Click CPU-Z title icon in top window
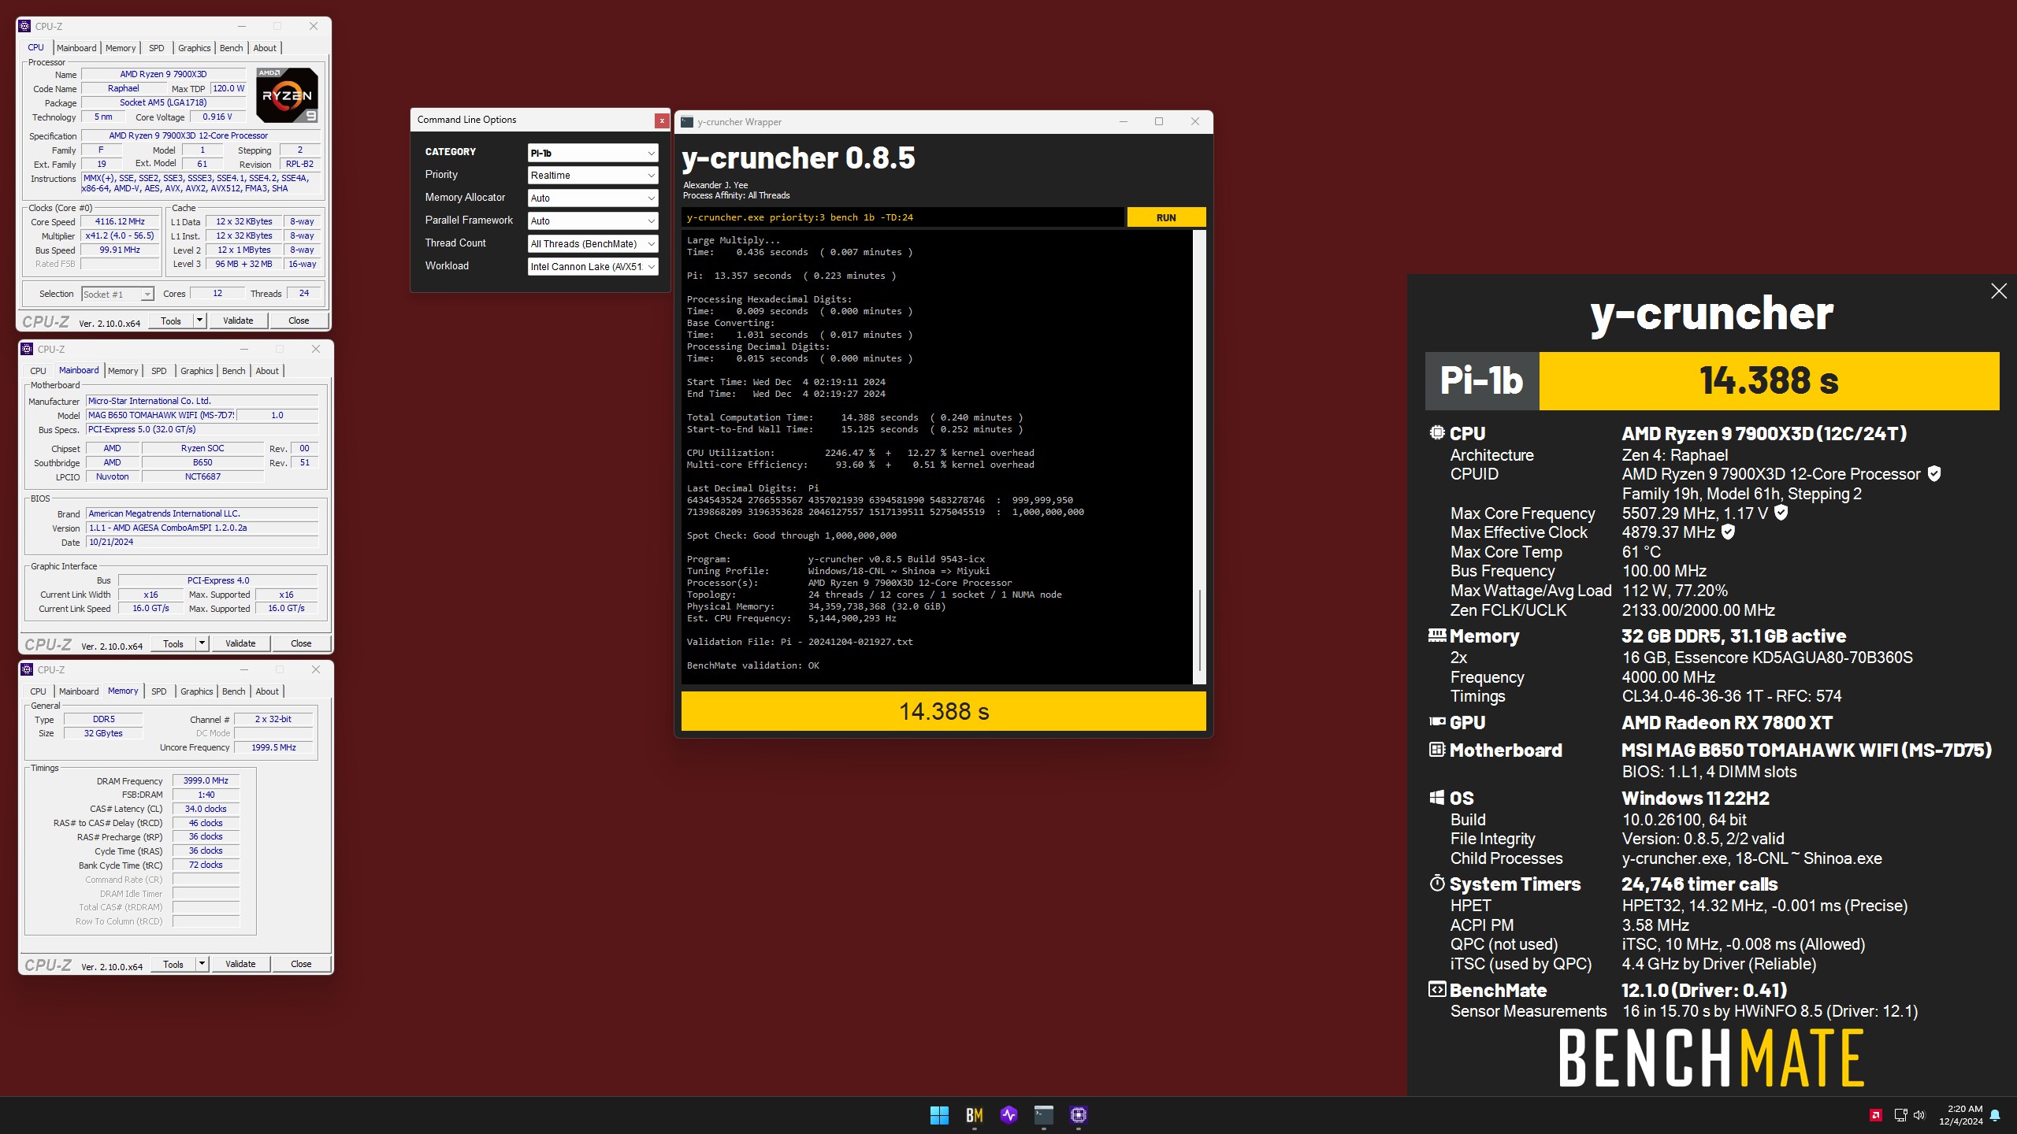This screenshot has height=1134, width=2017. [x=24, y=26]
